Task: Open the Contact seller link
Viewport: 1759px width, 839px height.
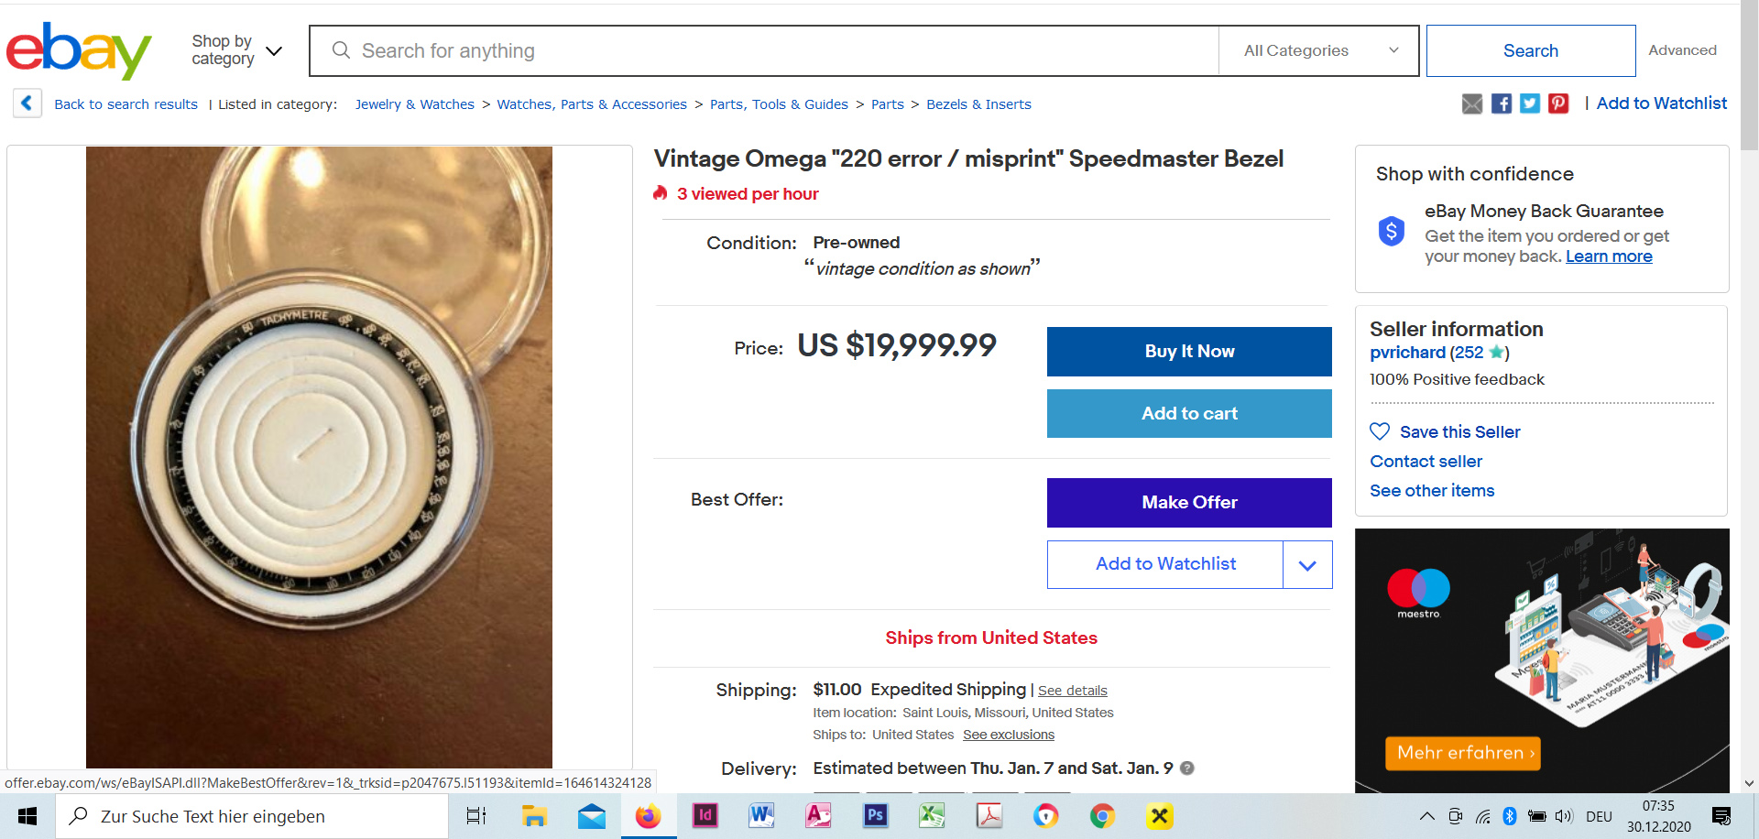Action: tap(1426, 462)
